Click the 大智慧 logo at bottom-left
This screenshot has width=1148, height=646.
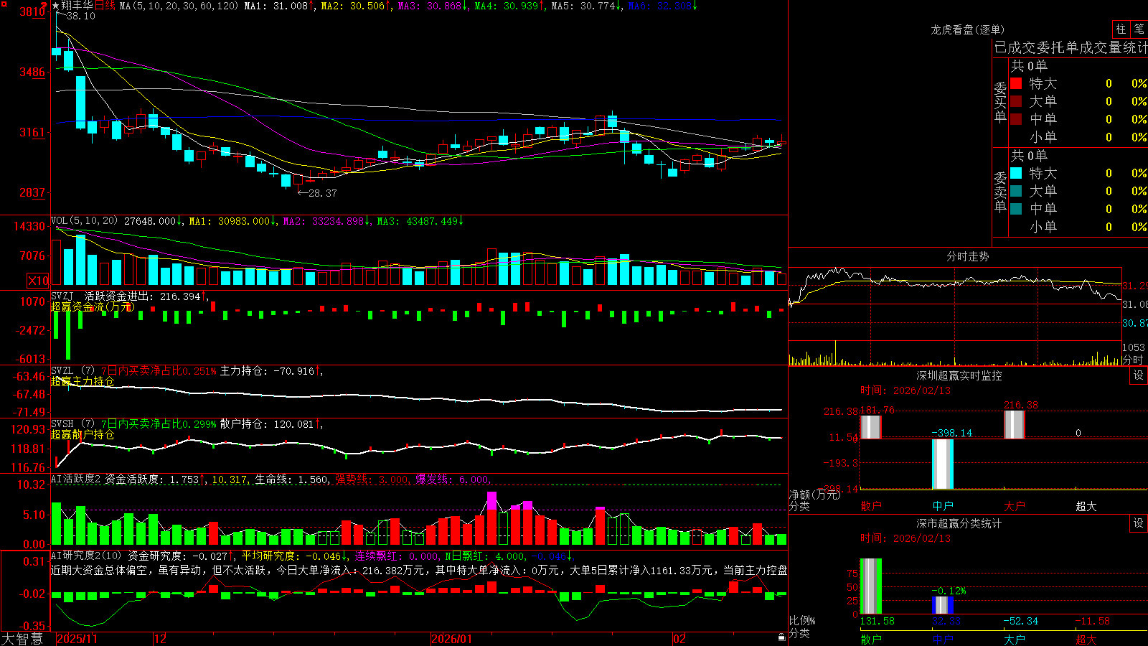point(22,639)
